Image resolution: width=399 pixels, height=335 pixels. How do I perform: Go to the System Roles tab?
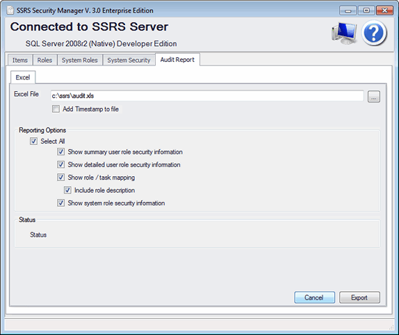click(80, 60)
